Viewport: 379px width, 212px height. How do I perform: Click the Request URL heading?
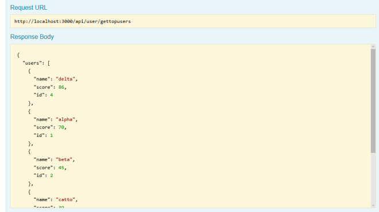click(x=29, y=7)
